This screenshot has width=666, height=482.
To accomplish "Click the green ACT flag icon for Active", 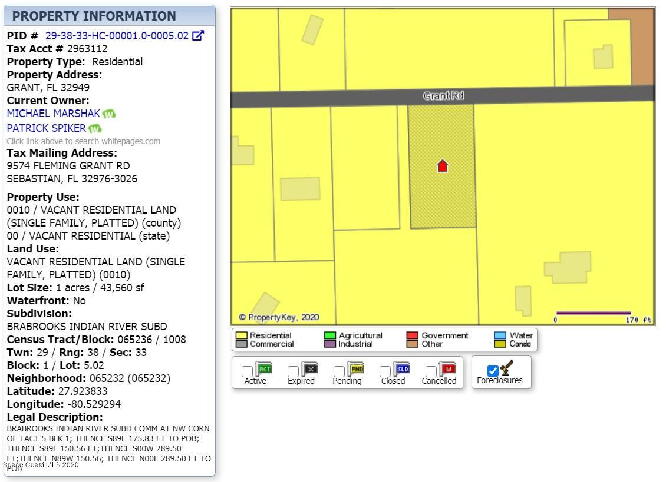I will coord(264,369).
